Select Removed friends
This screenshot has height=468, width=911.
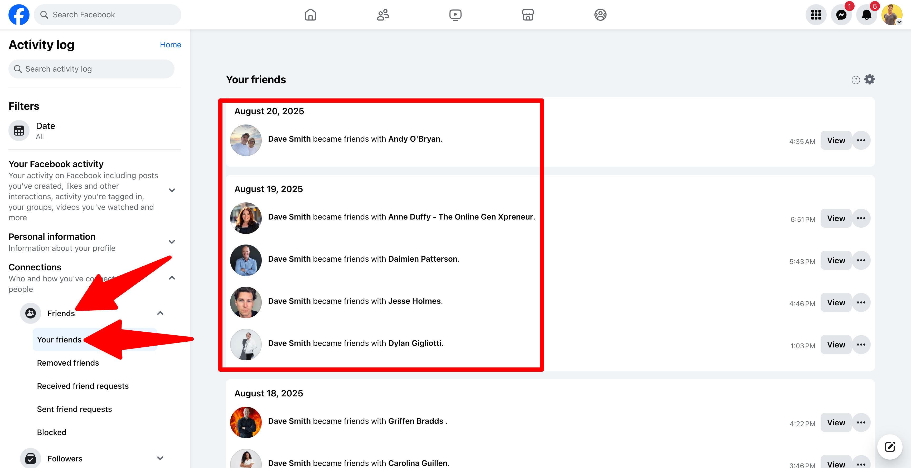point(68,363)
